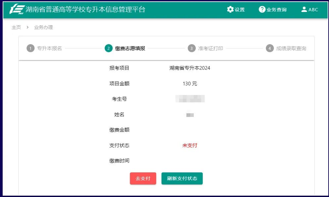Click the ABC user account icon

point(304,10)
